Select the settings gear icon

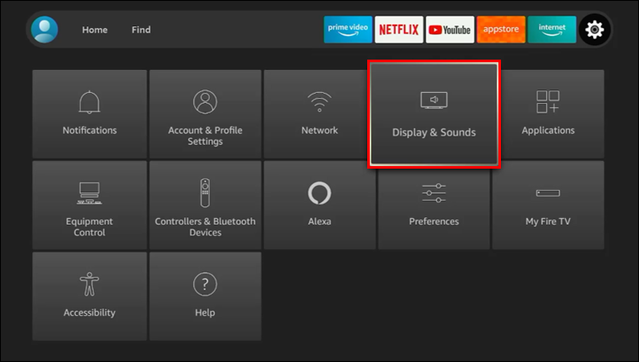click(x=595, y=29)
